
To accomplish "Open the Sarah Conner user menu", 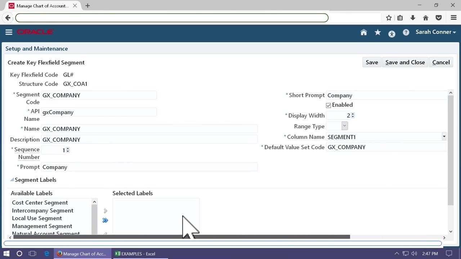I will [x=436, y=32].
